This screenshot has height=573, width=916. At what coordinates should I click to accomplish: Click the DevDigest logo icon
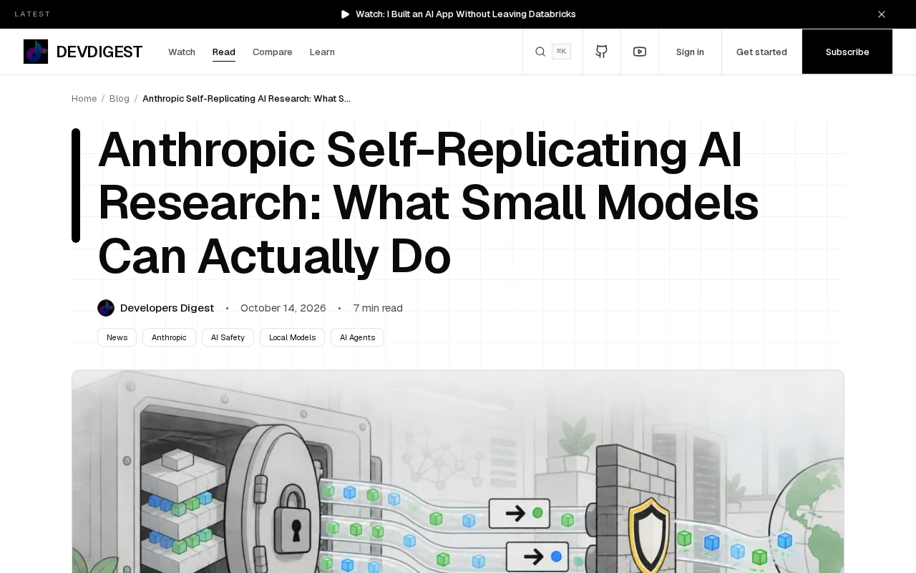click(x=36, y=52)
